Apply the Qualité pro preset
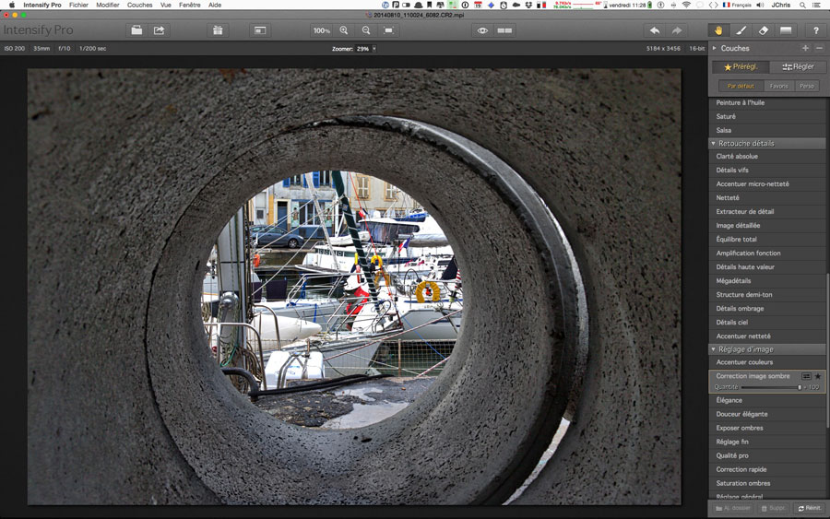830x519 pixels. [x=767, y=455]
